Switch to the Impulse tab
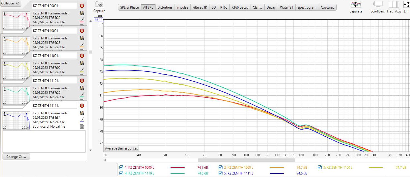The width and height of the screenshot is (410, 177). pyautogui.click(x=182, y=7)
